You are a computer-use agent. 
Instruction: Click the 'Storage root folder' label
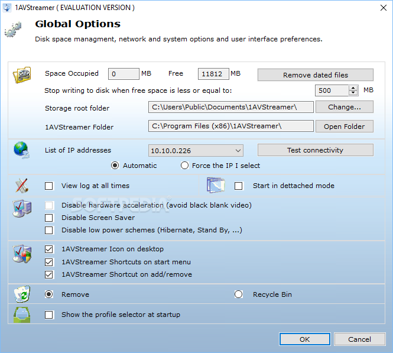(77, 108)
